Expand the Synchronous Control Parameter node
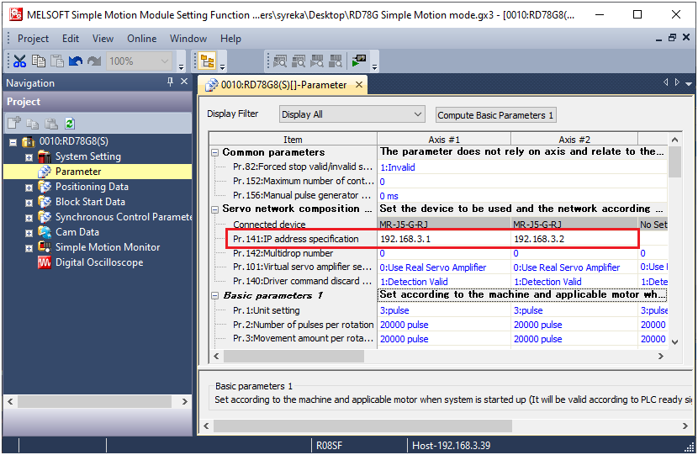 29,218
